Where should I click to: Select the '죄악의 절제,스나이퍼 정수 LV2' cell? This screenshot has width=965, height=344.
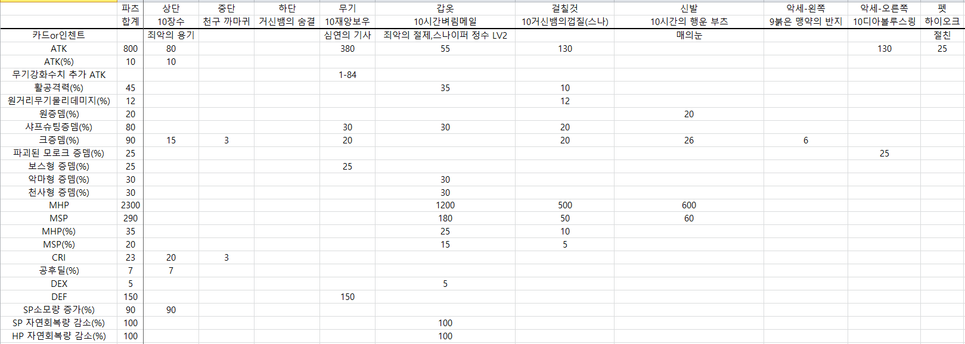445,35
